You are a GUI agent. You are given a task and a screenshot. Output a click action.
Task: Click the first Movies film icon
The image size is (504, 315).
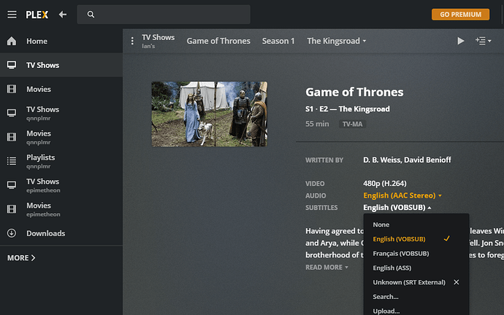(12, 89)
